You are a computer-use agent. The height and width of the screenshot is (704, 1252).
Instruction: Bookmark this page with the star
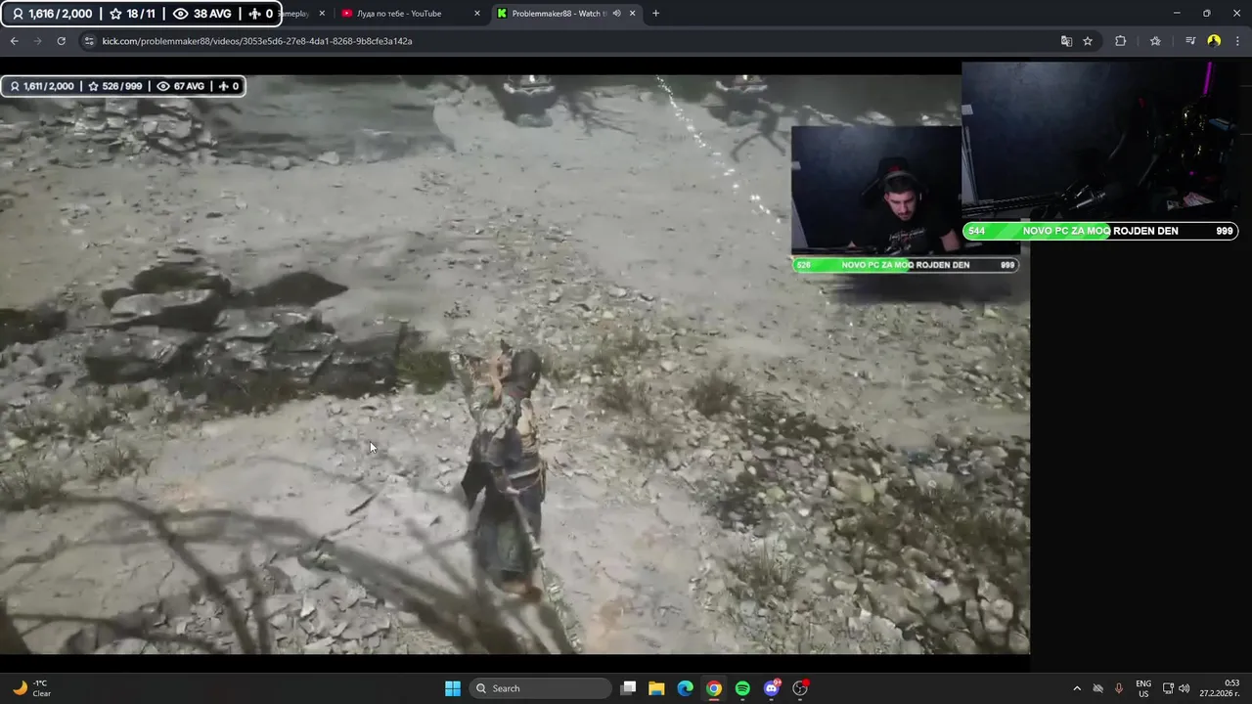click(1088, 41)
